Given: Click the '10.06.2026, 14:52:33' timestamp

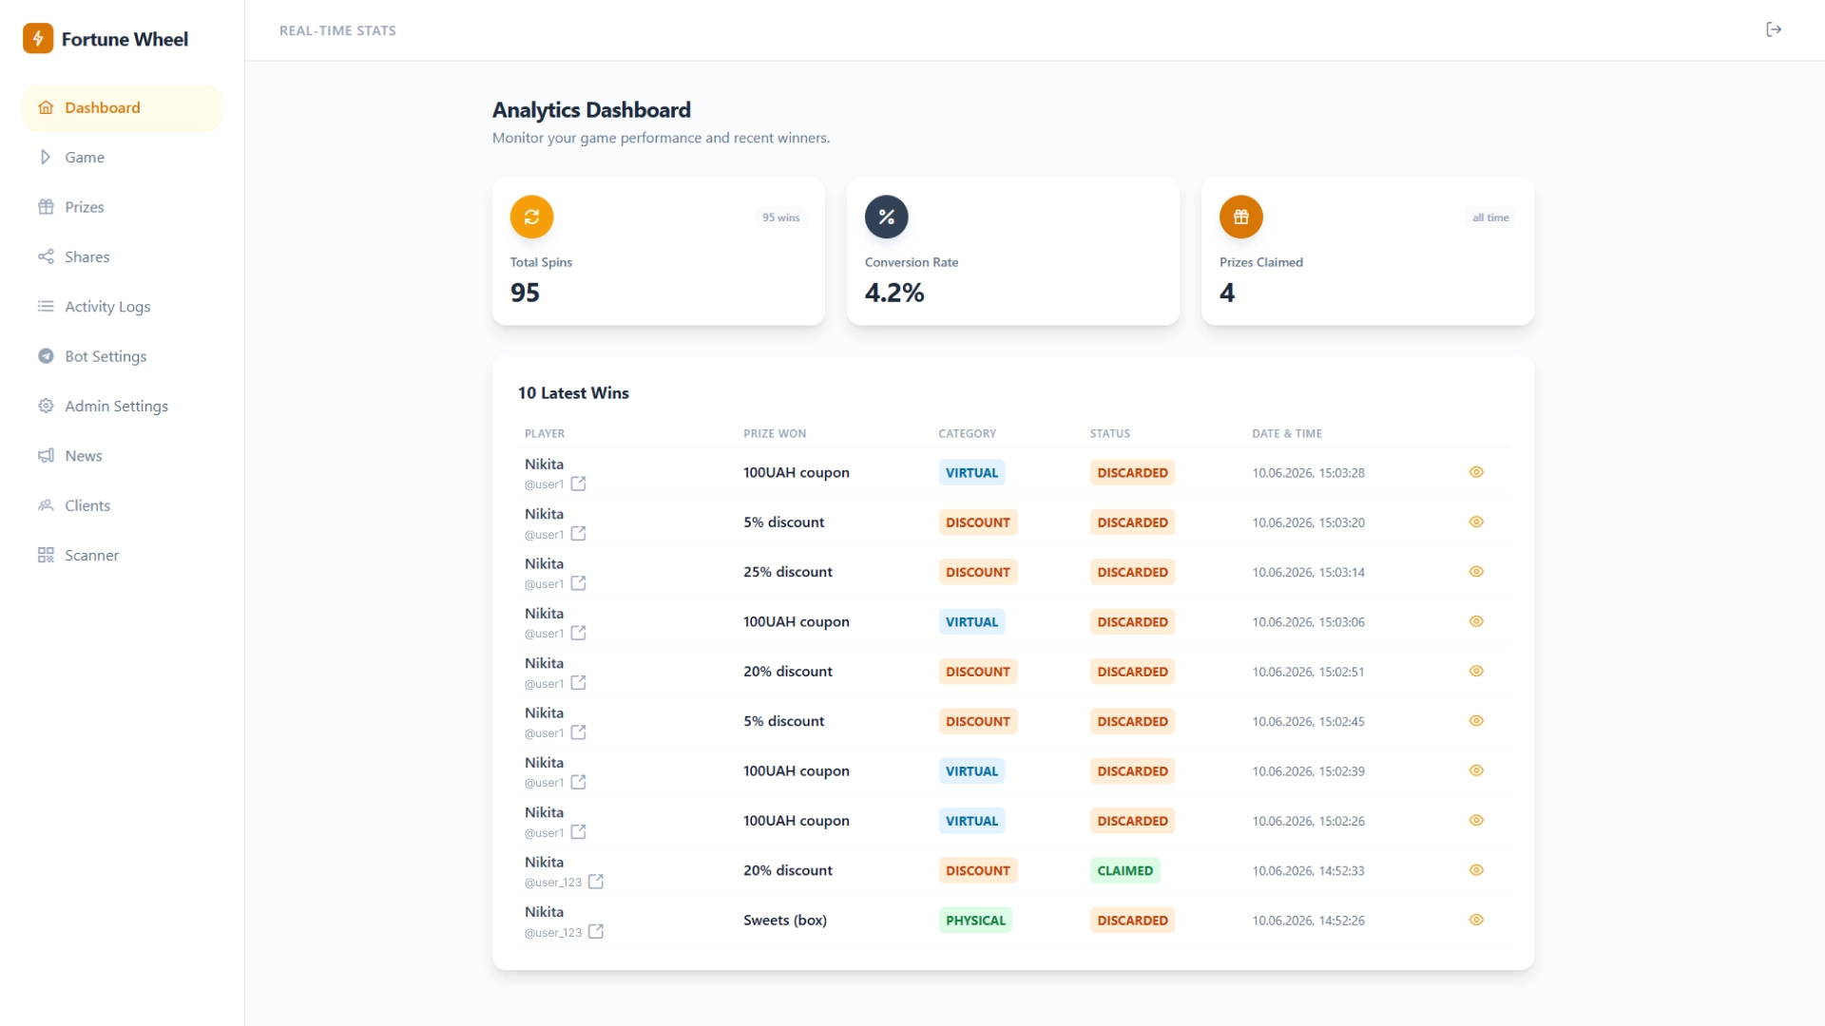Looking at the screenshot, I should pos(1308,871).
